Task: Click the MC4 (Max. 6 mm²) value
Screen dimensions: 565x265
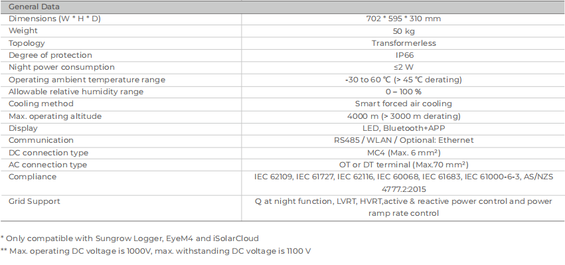Action: [404, 153]
